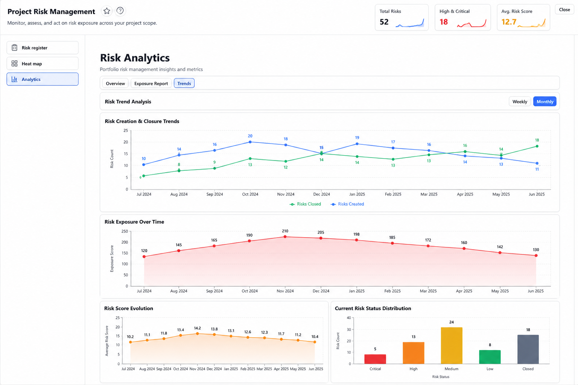The image size is (578, 385).
Task: Click the orange High bar
Action: click(414, 353)
